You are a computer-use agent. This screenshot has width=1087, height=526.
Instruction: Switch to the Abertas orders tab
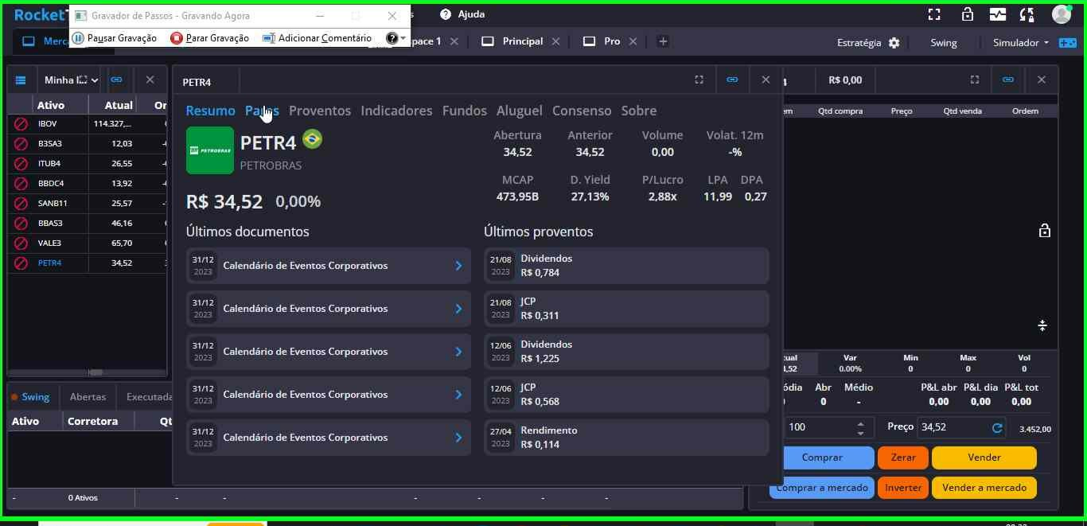click(x=88, y=397)
